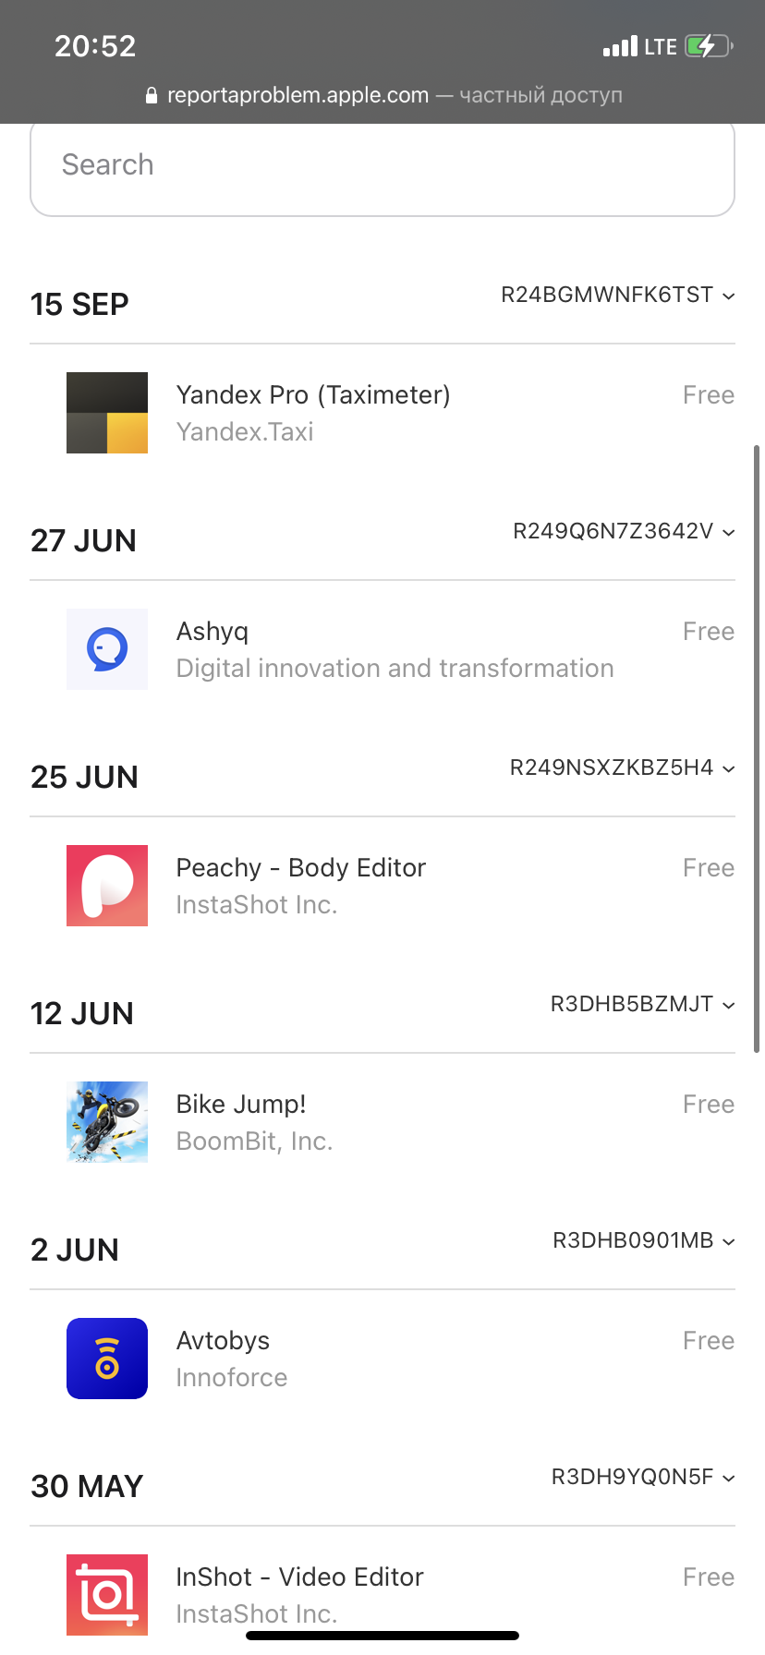Expand order R249Q6N7Z3642V chevron
Viewport: 765px width, 1655px height.
click(729, 532)
